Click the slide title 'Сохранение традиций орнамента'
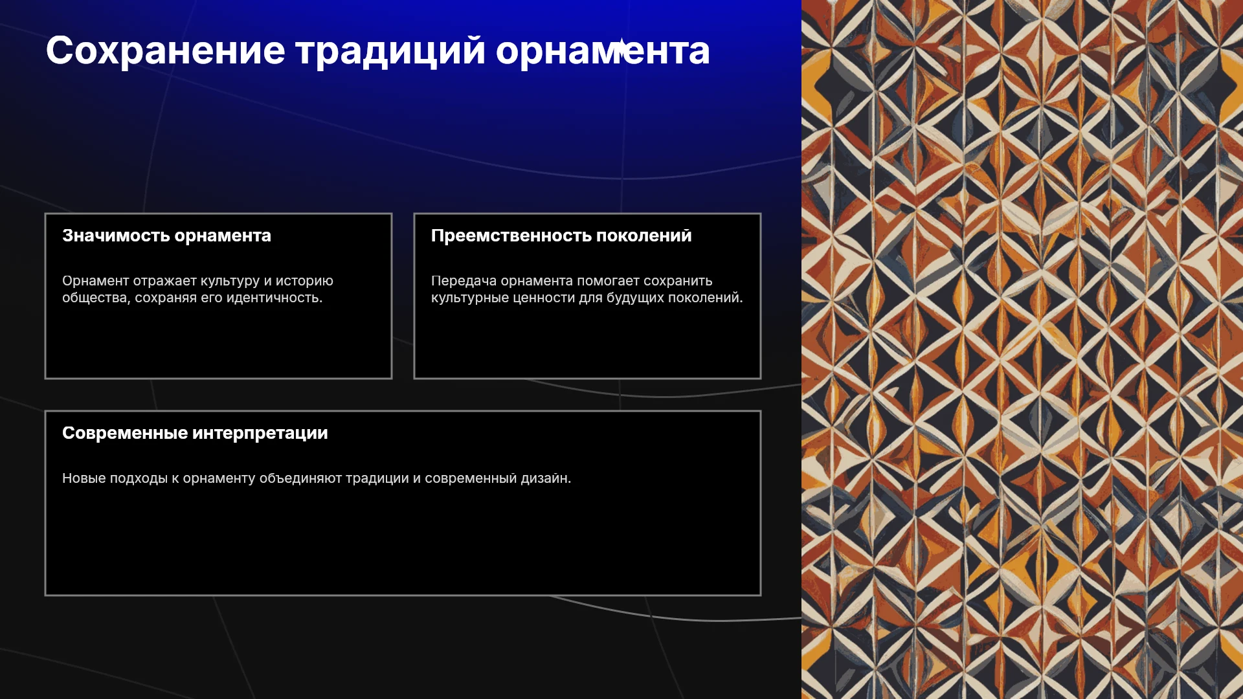 pos(377,50)
